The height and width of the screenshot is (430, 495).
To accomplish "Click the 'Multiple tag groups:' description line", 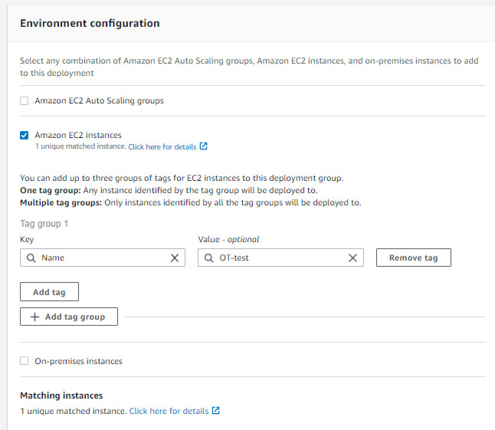I will click(x=191, y=202).
